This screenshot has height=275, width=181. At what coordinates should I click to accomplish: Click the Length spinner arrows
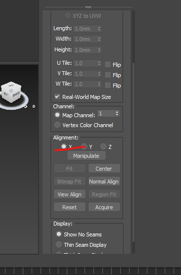[99, 29]
